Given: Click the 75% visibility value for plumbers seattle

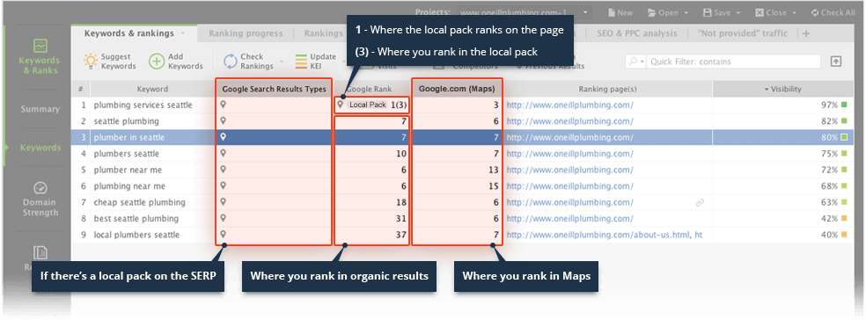Looking at the screenshot, I should [829, 153].
